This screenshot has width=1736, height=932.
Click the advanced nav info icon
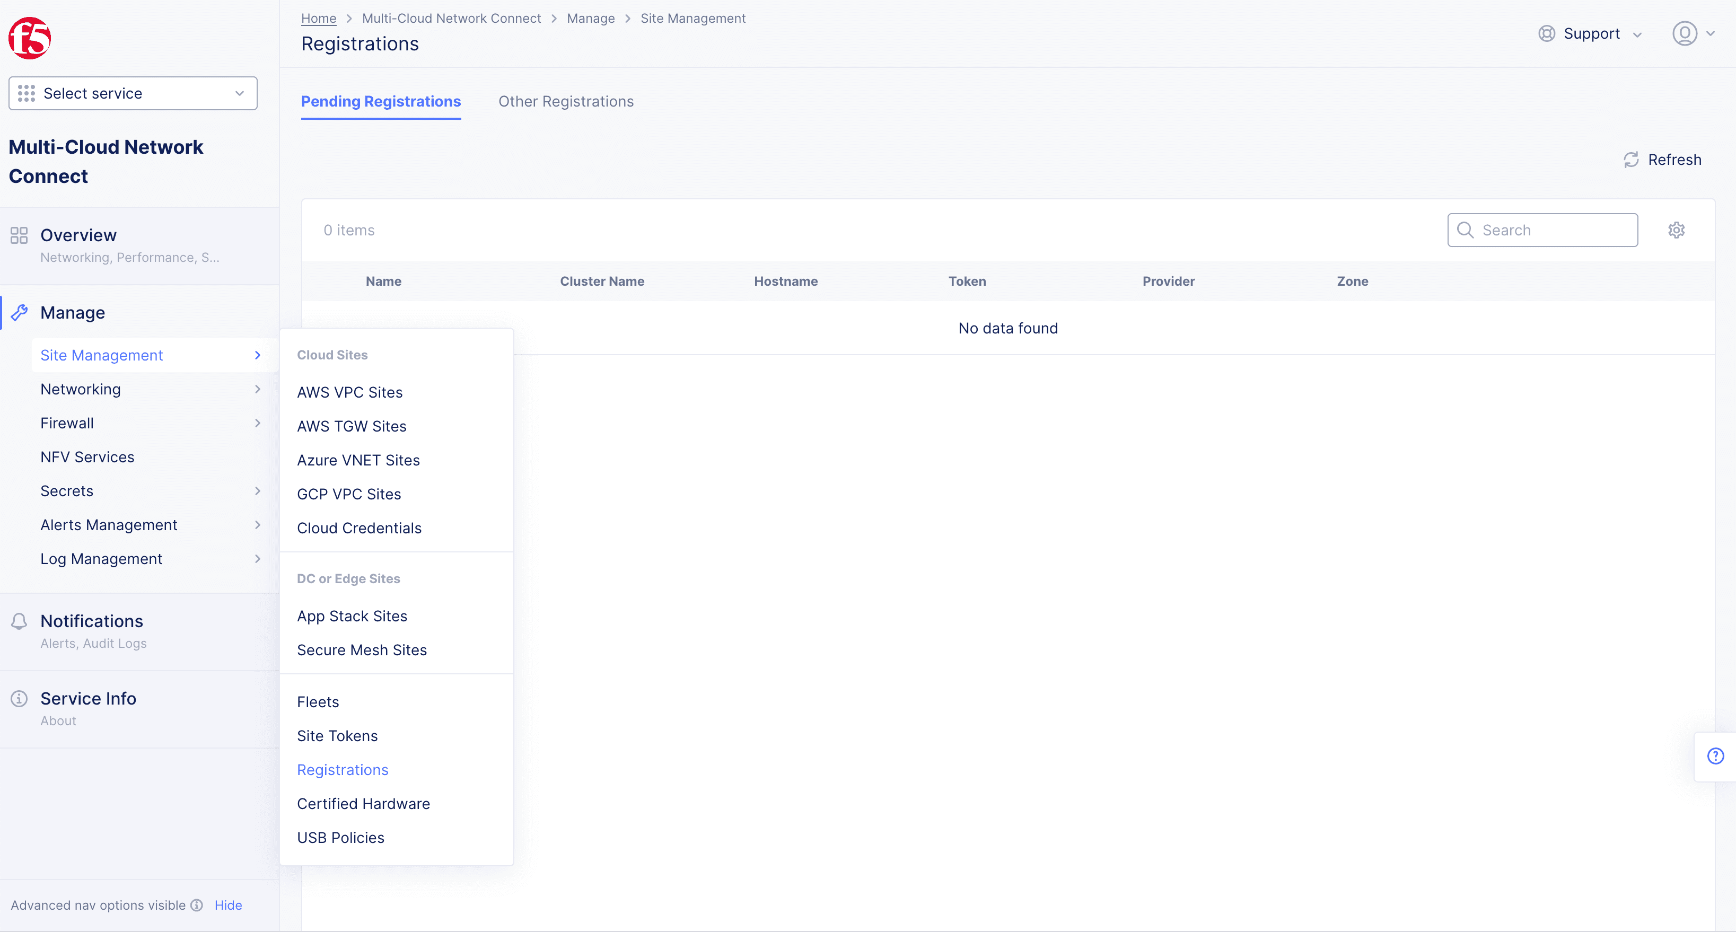(197, 905)
